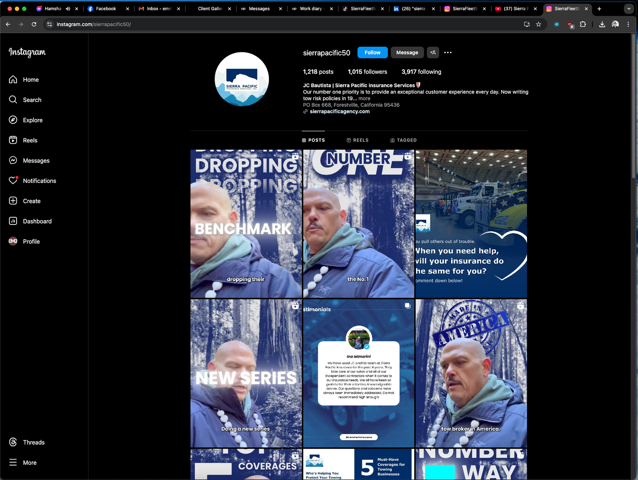Open the Chrome extensions puzzle icon
Viewport: 638px width, 480px height.
[583, 24]
